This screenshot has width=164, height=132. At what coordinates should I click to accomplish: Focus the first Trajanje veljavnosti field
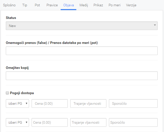tap(88, 103)
